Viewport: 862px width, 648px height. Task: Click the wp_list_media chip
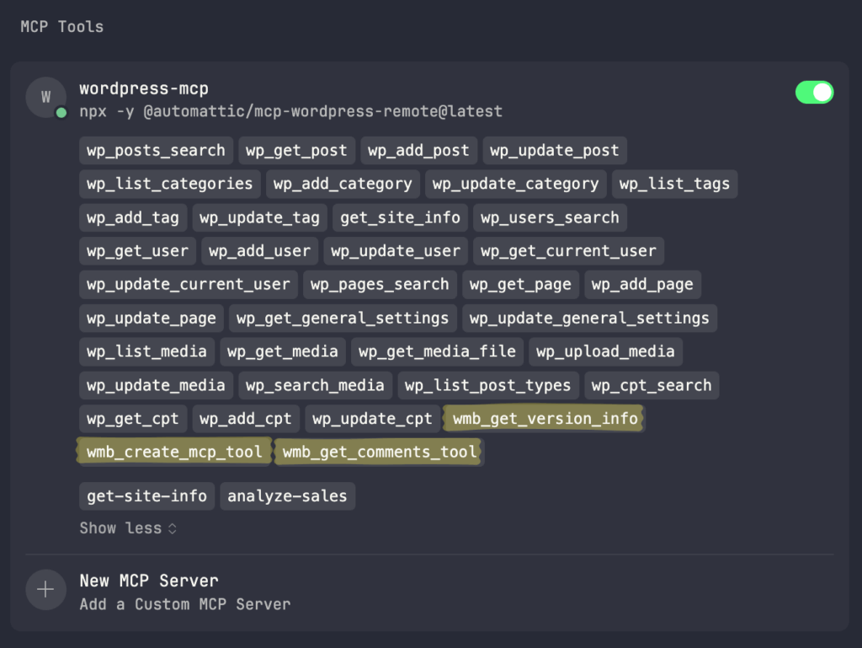tap(146, 351)
